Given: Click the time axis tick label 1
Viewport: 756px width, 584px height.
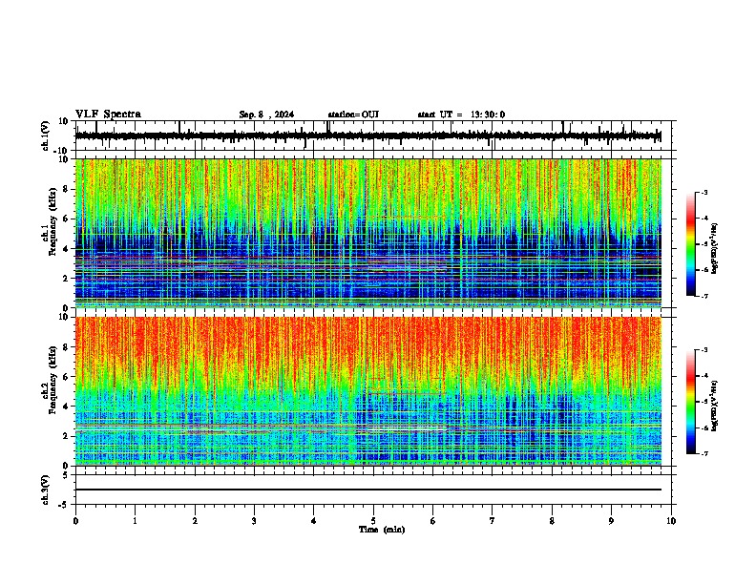Looking at the screenshot, I should [135, 521].
